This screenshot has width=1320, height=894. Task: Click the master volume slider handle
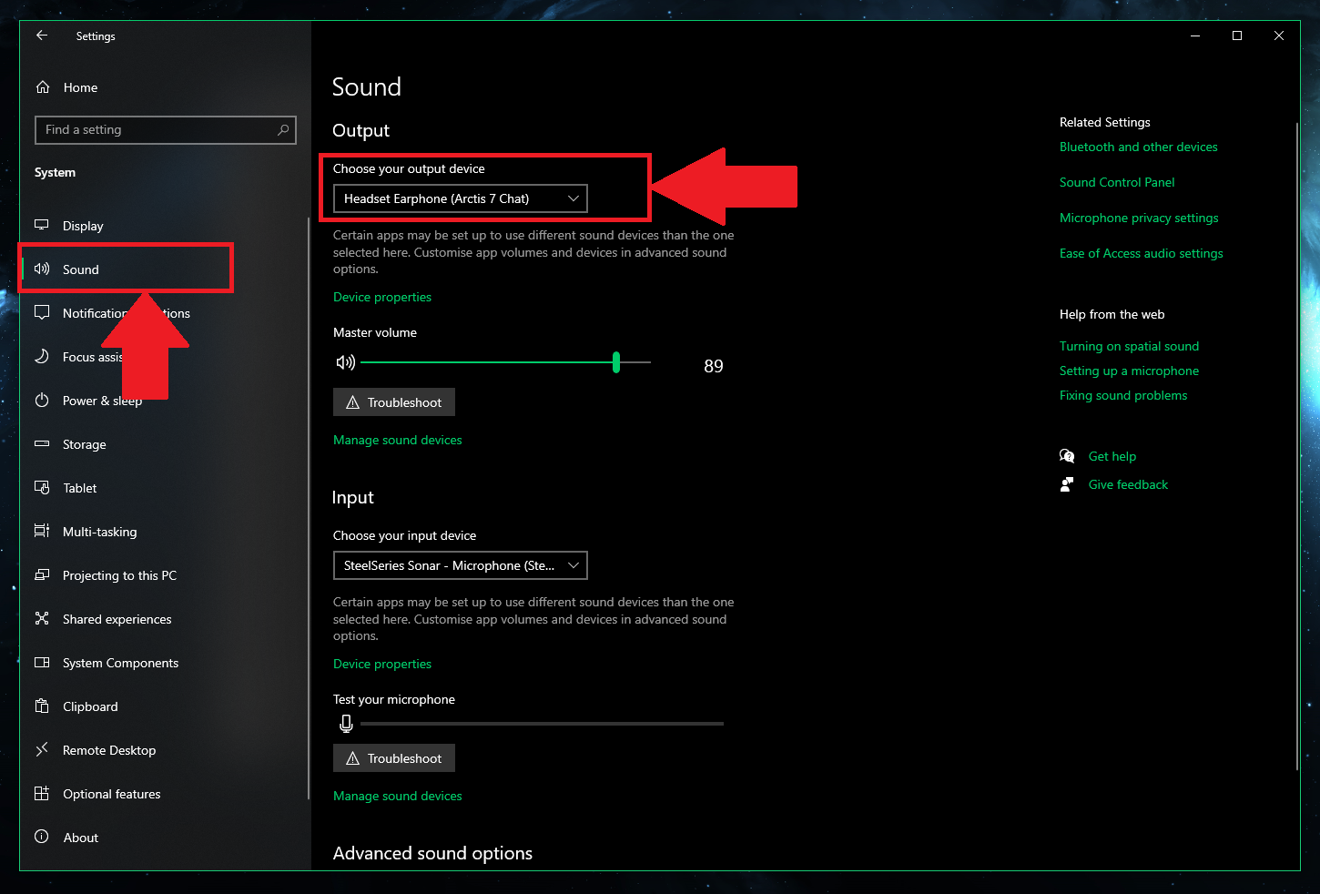click(x=616, y=362)
